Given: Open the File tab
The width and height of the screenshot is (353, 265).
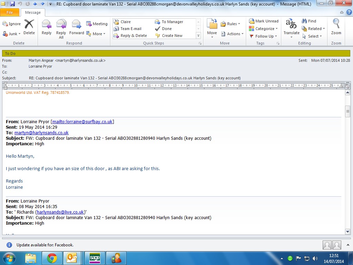Looking at the screenshot, I should pos(10,12).
